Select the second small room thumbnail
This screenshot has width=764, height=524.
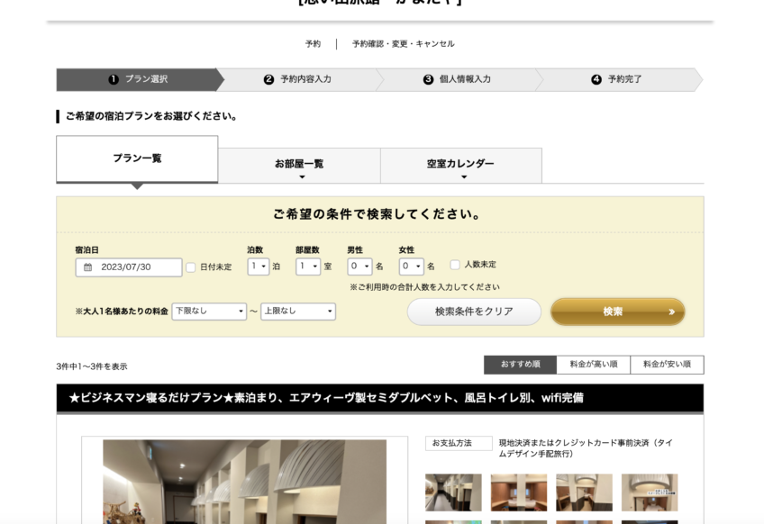click(x=518, y=492)
